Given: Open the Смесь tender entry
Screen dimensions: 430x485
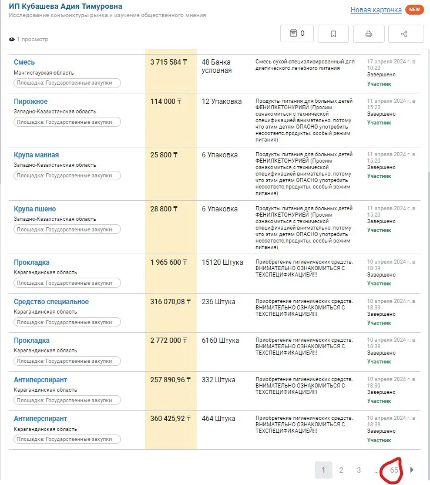Looking at the screenshot, I should coord(24,62).
